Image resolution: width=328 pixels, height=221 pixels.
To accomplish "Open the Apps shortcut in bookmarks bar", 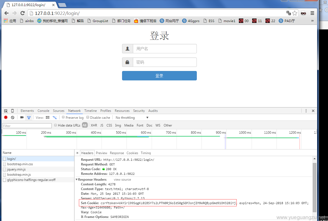I will click(10, 21).
